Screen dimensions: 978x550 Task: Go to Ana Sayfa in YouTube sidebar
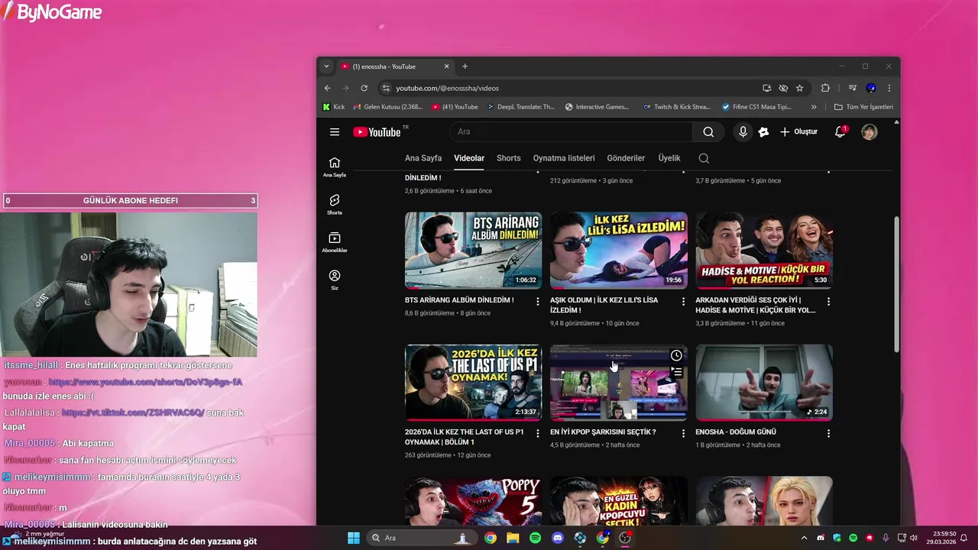(335, 167)
